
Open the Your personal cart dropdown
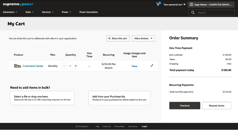coord(174,5)
